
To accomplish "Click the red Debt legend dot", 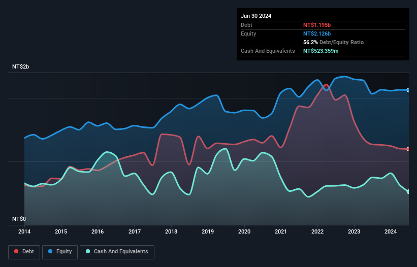I will 16,251.
